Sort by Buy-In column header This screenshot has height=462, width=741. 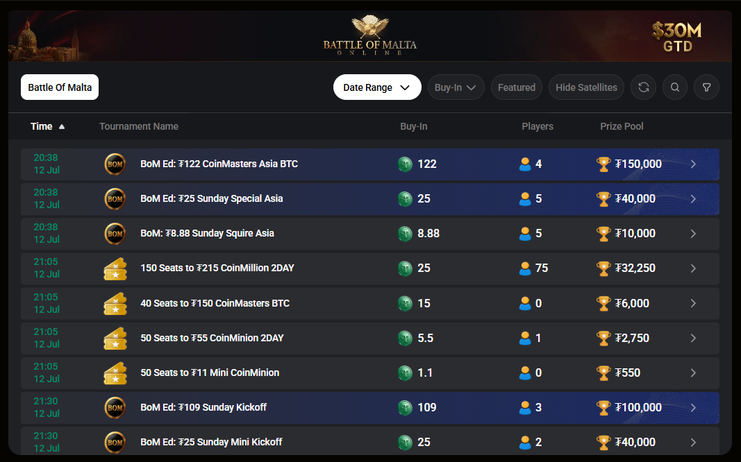(413, 126)
